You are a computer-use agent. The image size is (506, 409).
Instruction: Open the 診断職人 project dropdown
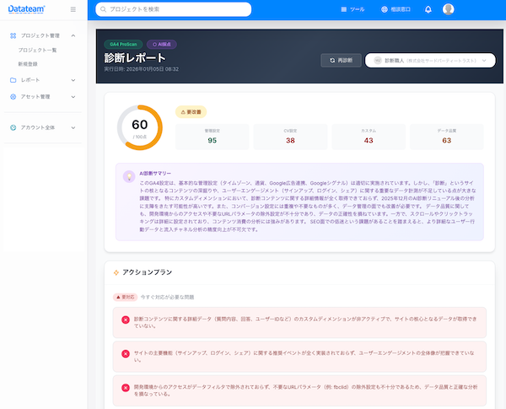point(429,61)
